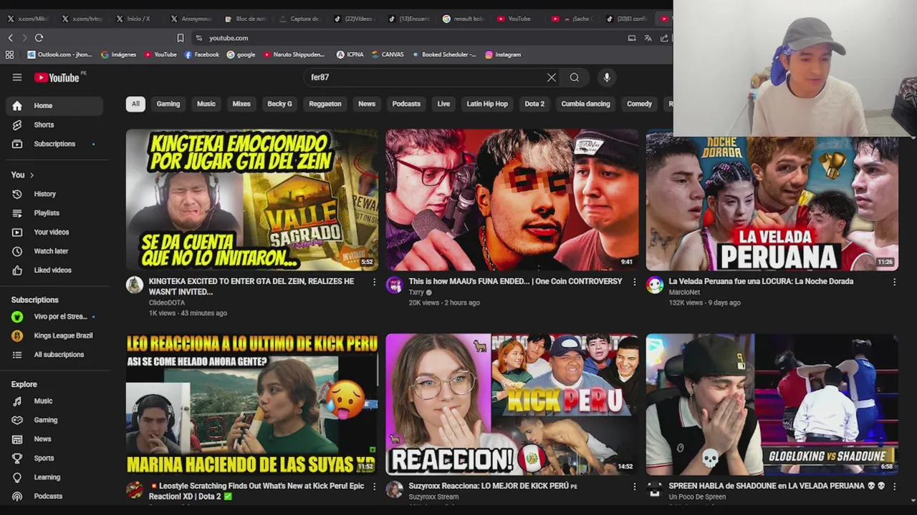
Task: Open the ClideoDOTA channel name
Action: 168,303
